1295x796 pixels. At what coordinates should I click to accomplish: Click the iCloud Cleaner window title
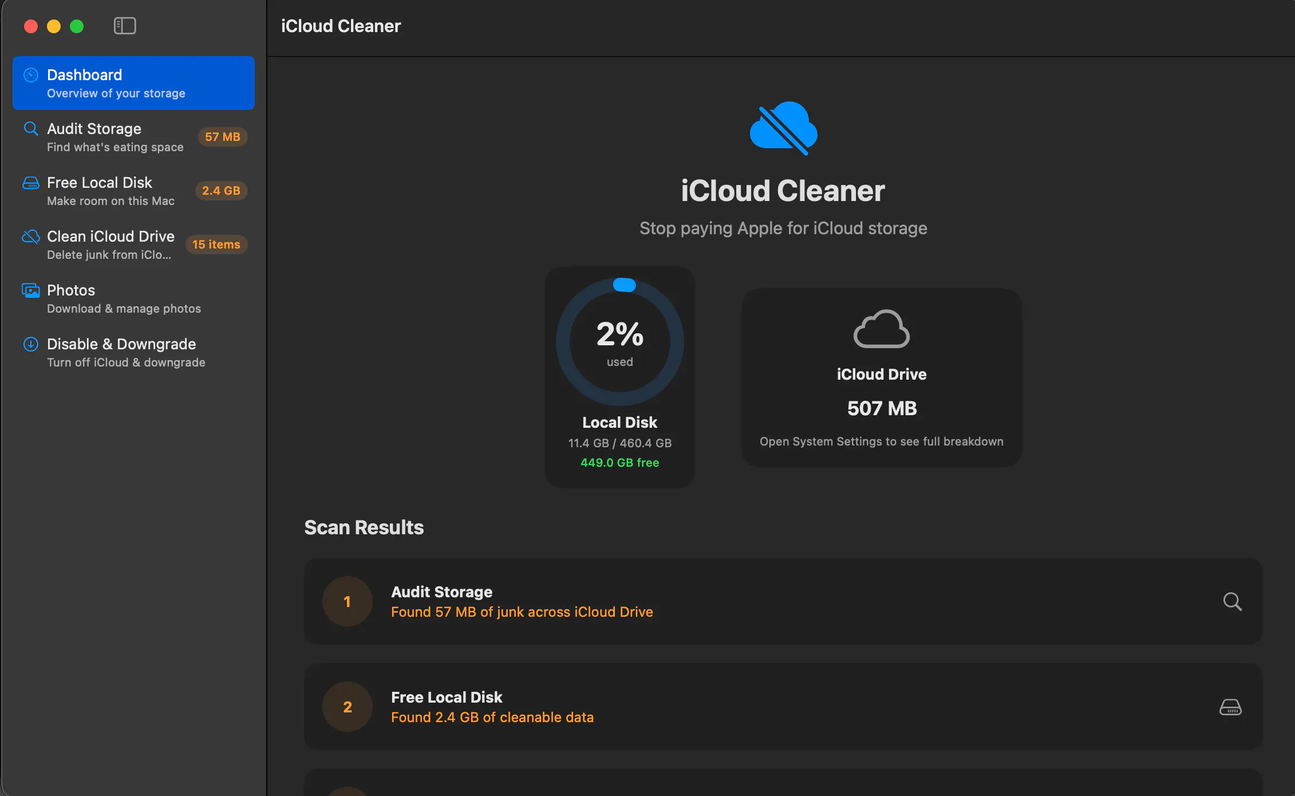point(341,26)
